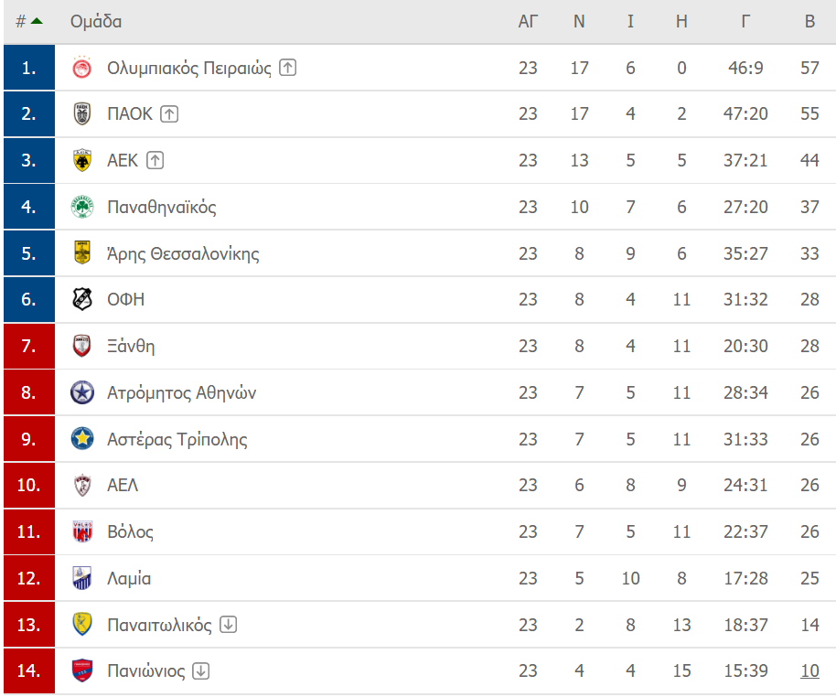The height and width of the screenshot is (697, 836).
Task: Click the underlined 10 points for Πανιώνιος
Action: [809, 670]
